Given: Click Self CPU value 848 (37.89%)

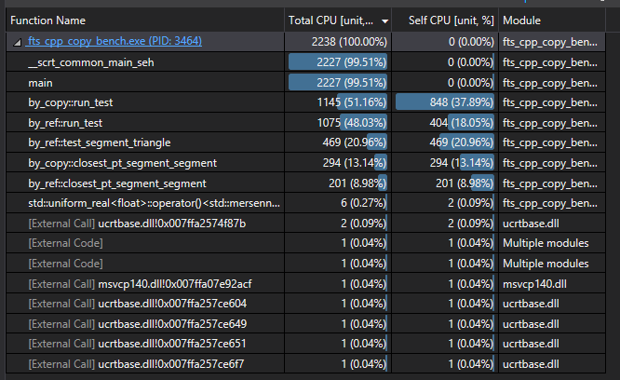Looking at the screenshot, I should (462, 102).
